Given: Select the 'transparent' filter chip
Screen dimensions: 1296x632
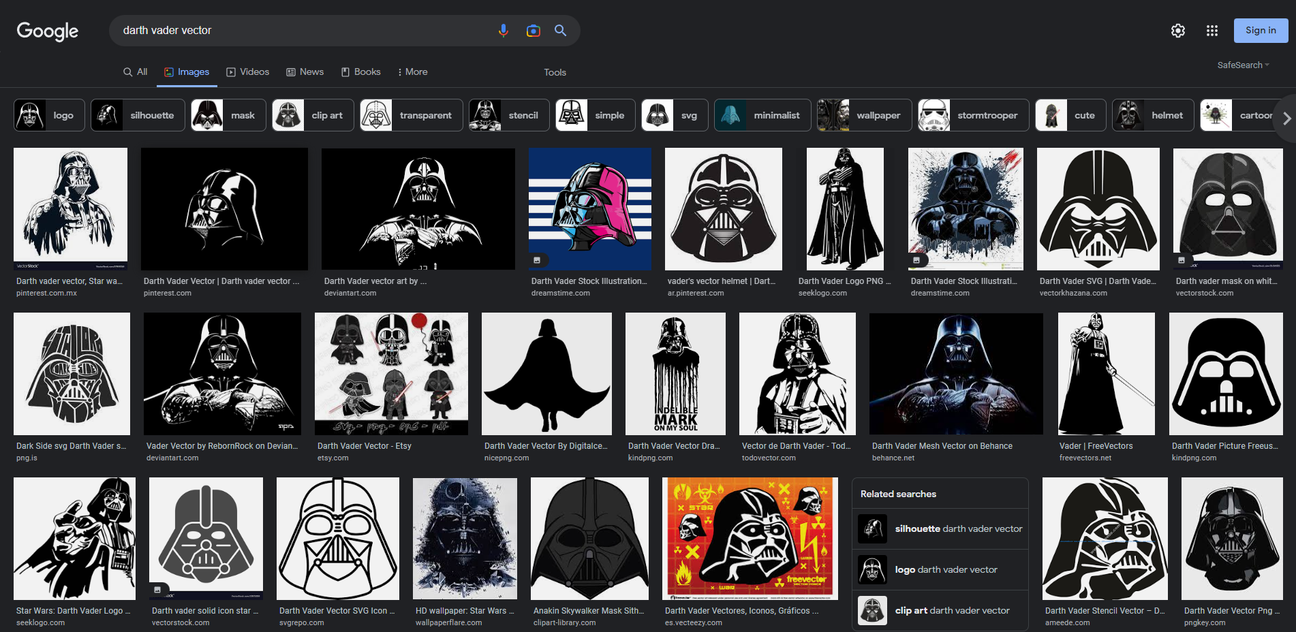Looking at the screenshot, I should (x=412, y=115).
